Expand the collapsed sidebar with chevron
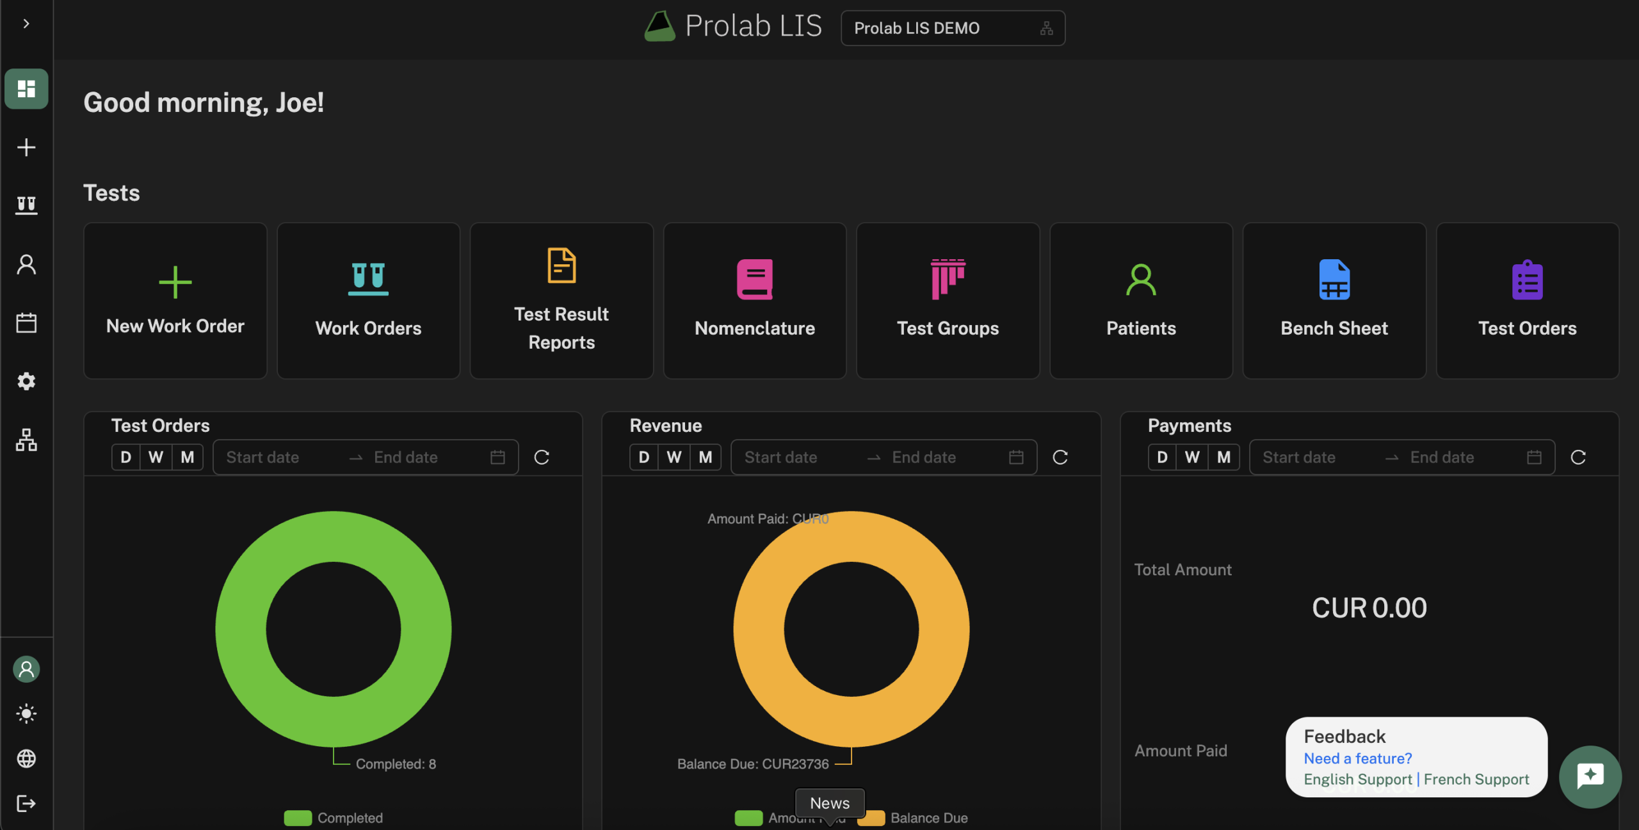The height and width of the screenshot is (830, 1639). click(26, 24)
